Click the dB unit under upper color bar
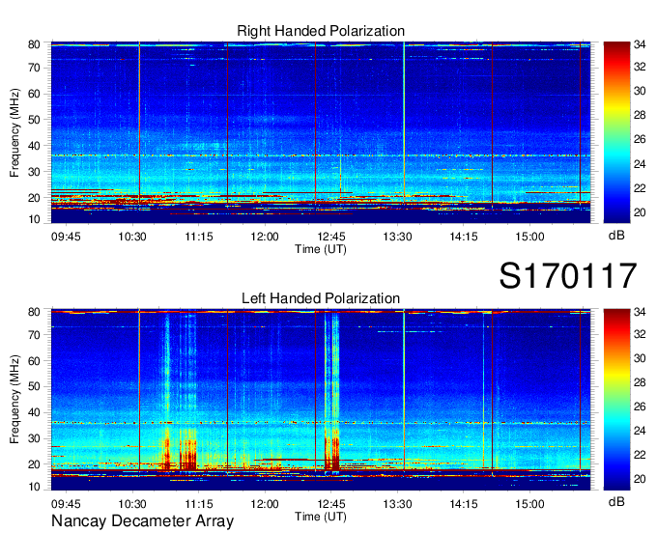 [x=616, y=235]
